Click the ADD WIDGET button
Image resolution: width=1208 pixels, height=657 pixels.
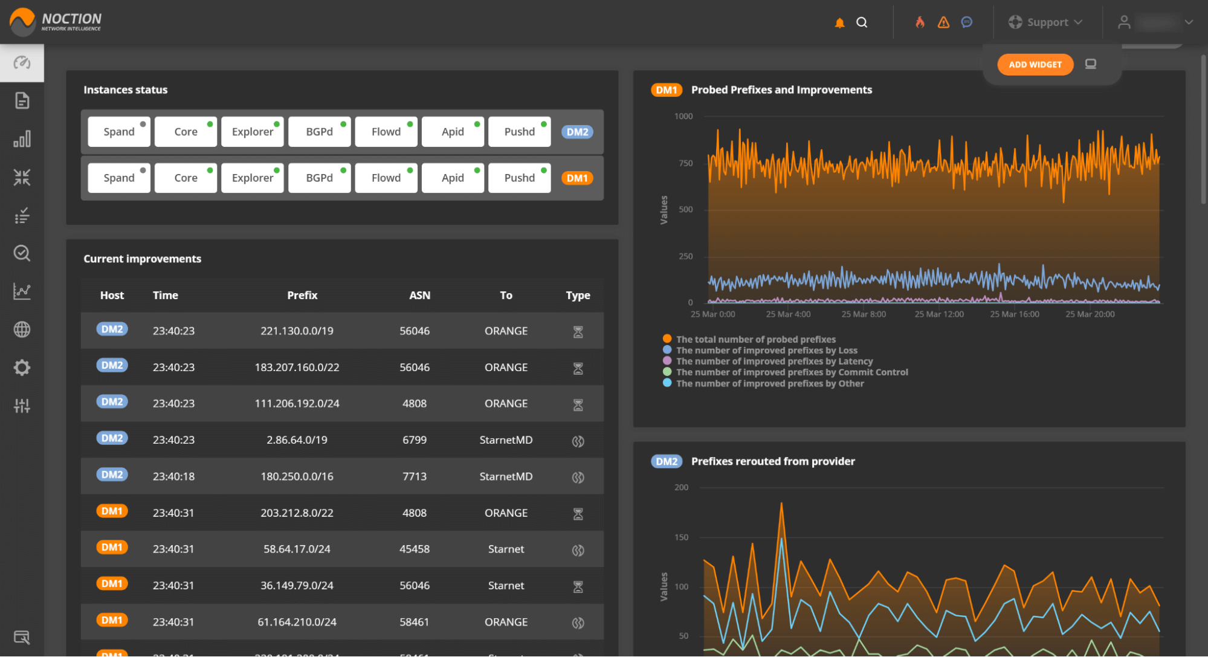1034,64
